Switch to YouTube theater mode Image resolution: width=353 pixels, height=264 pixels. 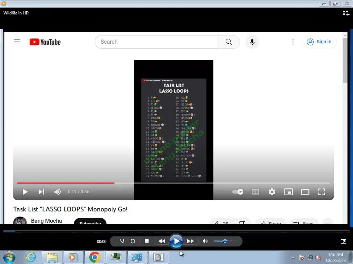305,192
